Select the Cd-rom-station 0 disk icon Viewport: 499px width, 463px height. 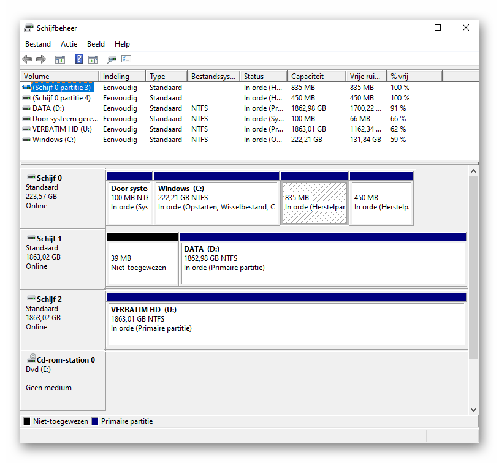coord(31,360)
